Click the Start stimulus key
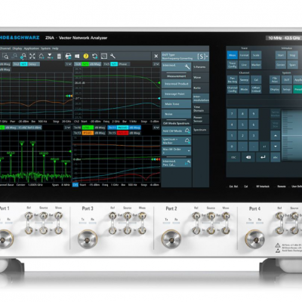The height and width of the screenshot is (302, 302). coord(281,55)
